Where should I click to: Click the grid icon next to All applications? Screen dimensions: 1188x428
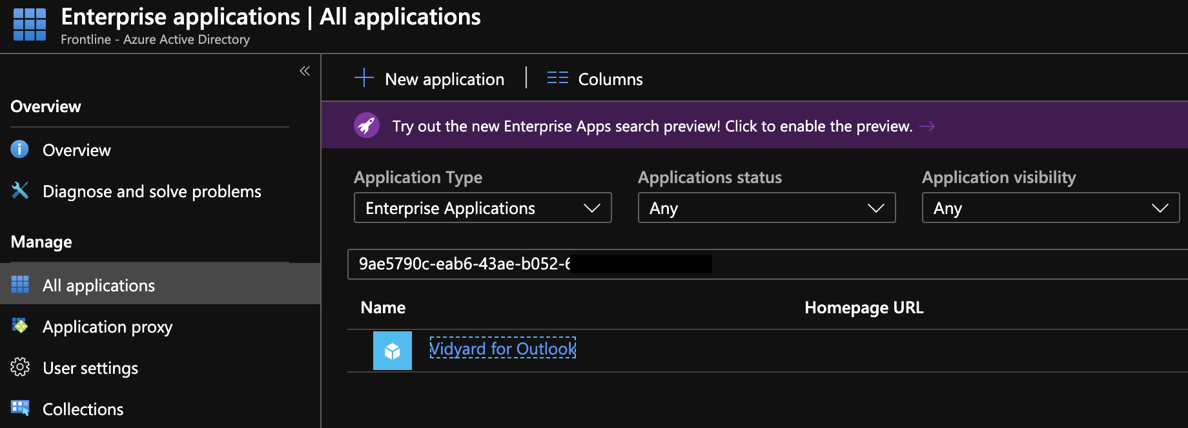click(x=20, y=284)
